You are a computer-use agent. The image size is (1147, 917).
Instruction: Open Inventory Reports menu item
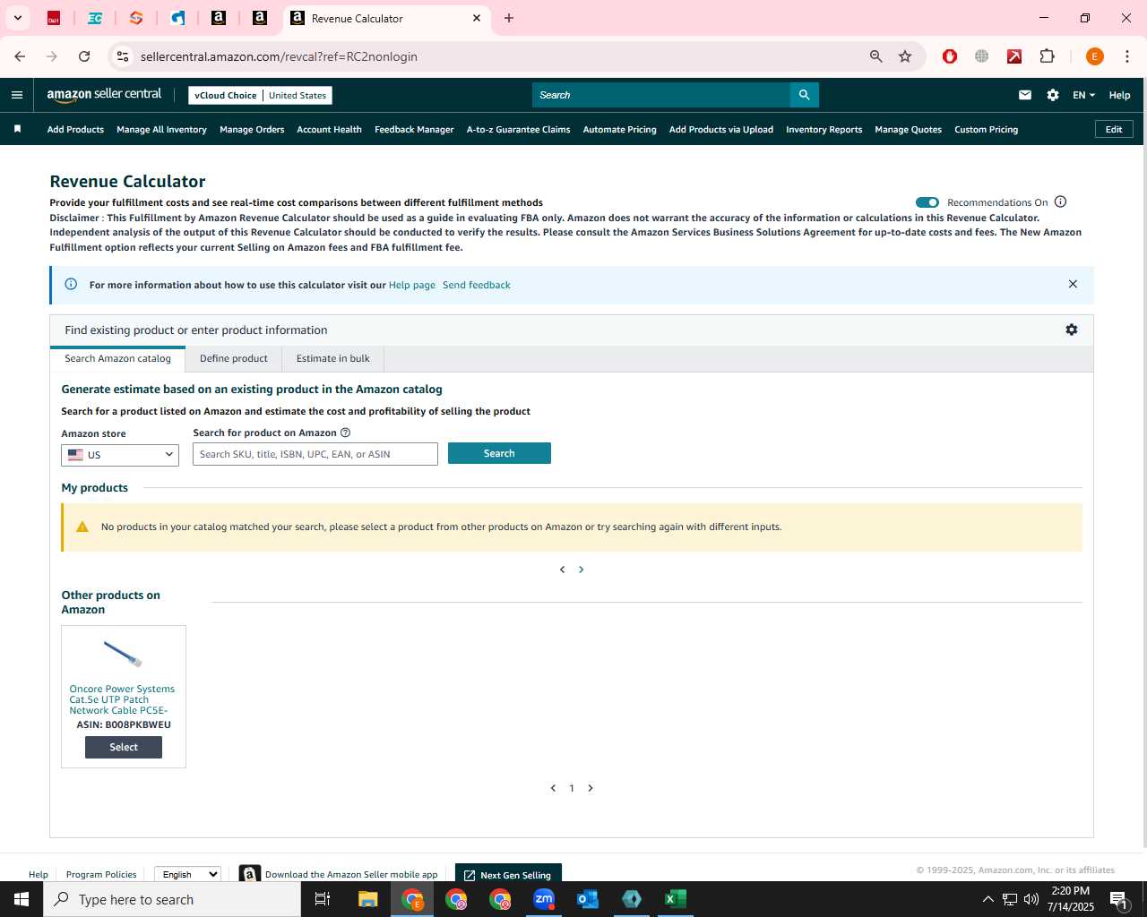pyautogui.click(x=824, y=129)
